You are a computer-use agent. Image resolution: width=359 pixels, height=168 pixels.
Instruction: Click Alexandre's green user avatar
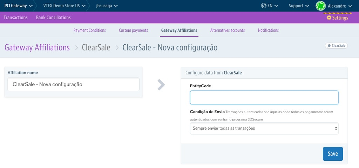point(321,6)
